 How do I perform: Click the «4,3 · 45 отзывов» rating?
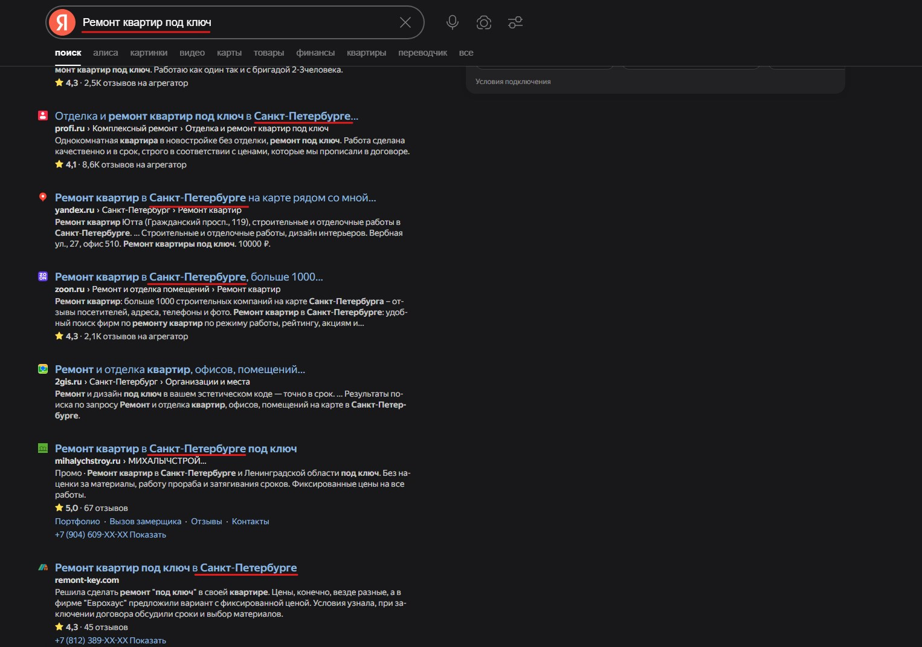(91, 627)
